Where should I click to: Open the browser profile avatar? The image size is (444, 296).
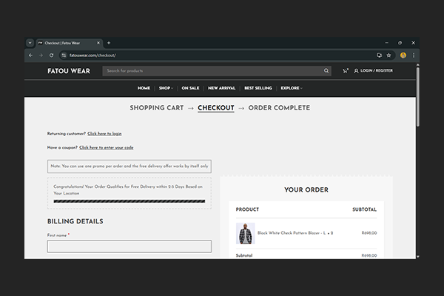tap(403, 55)
